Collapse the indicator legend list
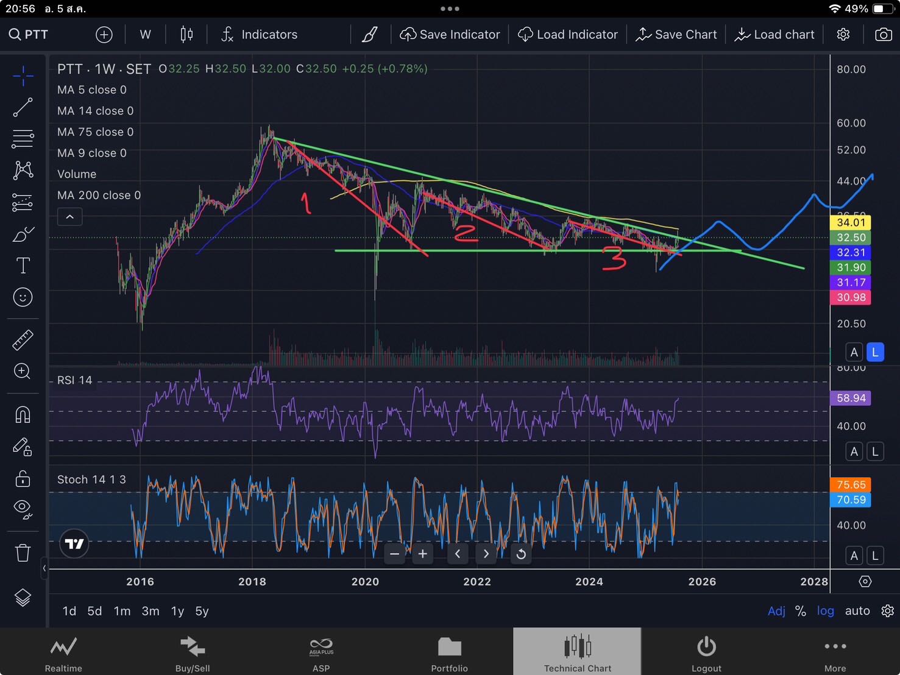900x675 pixels. [x=69, y=217]
